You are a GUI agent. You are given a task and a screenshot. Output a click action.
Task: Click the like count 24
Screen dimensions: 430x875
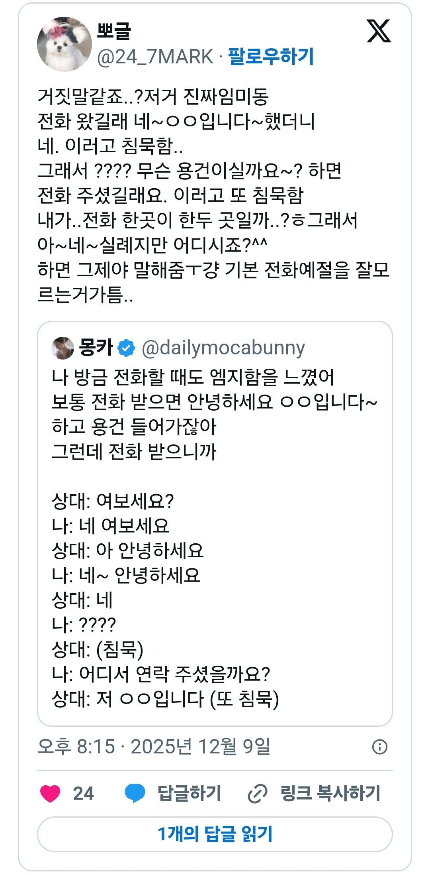point(83,793)
